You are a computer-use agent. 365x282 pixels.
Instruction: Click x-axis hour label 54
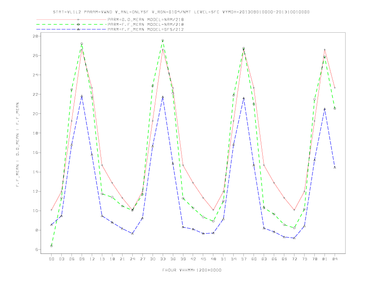[x=234, y=259]
